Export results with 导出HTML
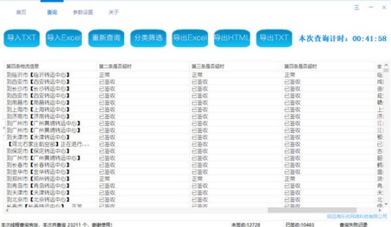The height and width of the screenshot is (227, 391). pos(232,38)
